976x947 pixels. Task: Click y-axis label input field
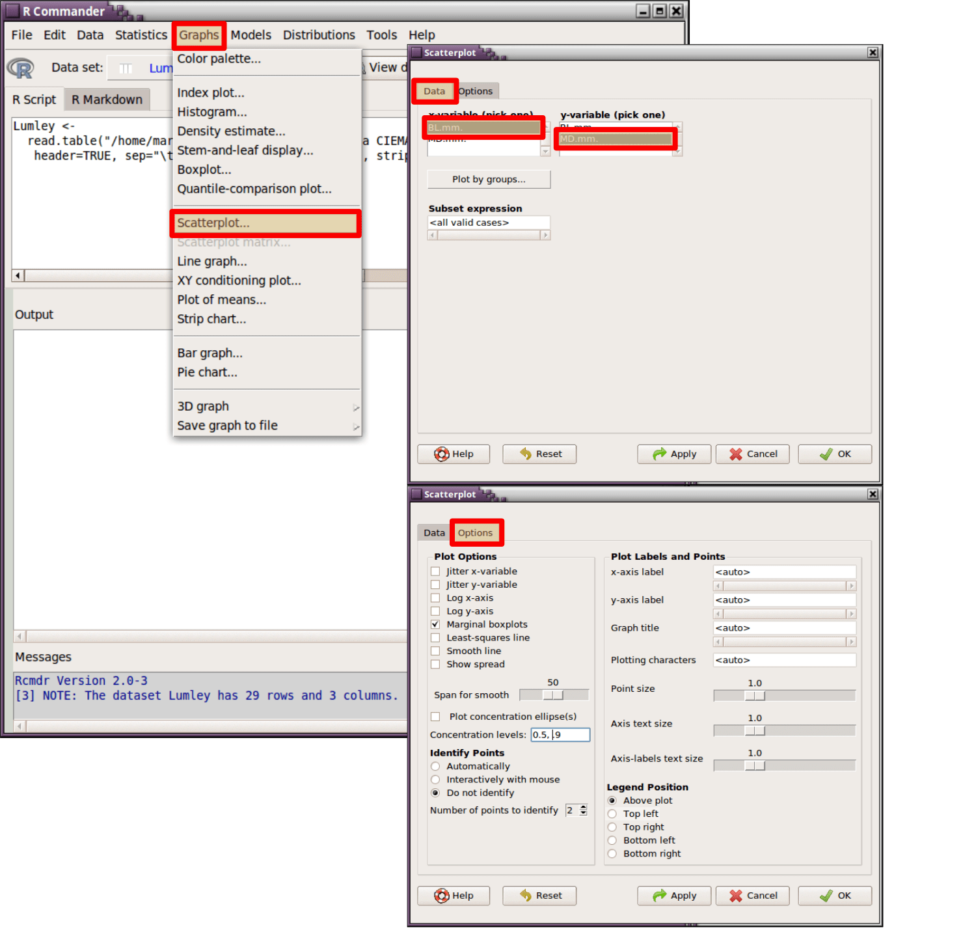point(785,600)
